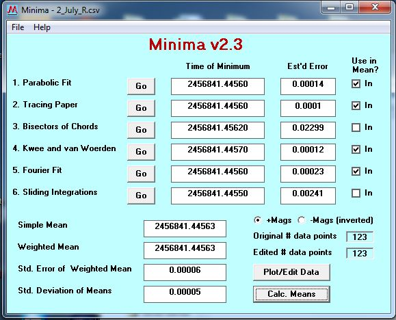Check Bisectors of Chords In checkbox
Image resolution: width=396 pixels, height=320 pixels.
click(356, 128)
